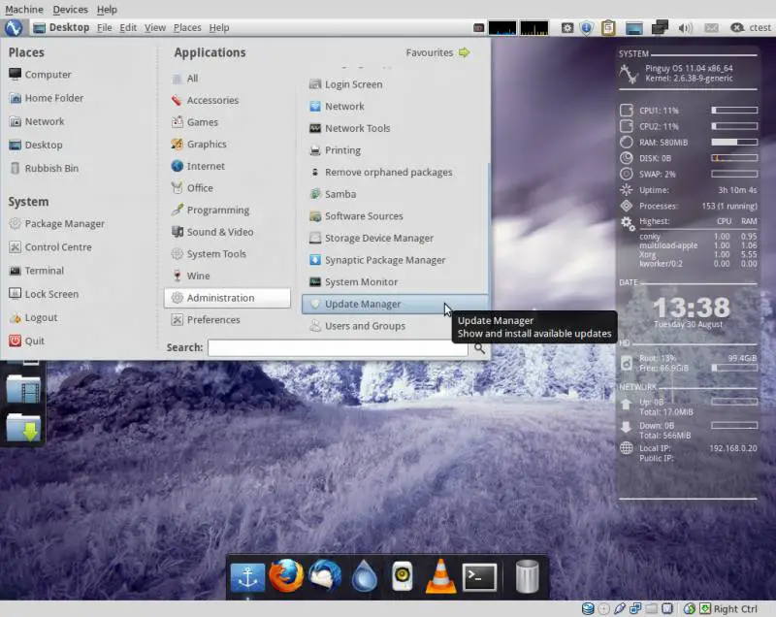Open the trash can in the dock
776x617 pixels.
527,576
